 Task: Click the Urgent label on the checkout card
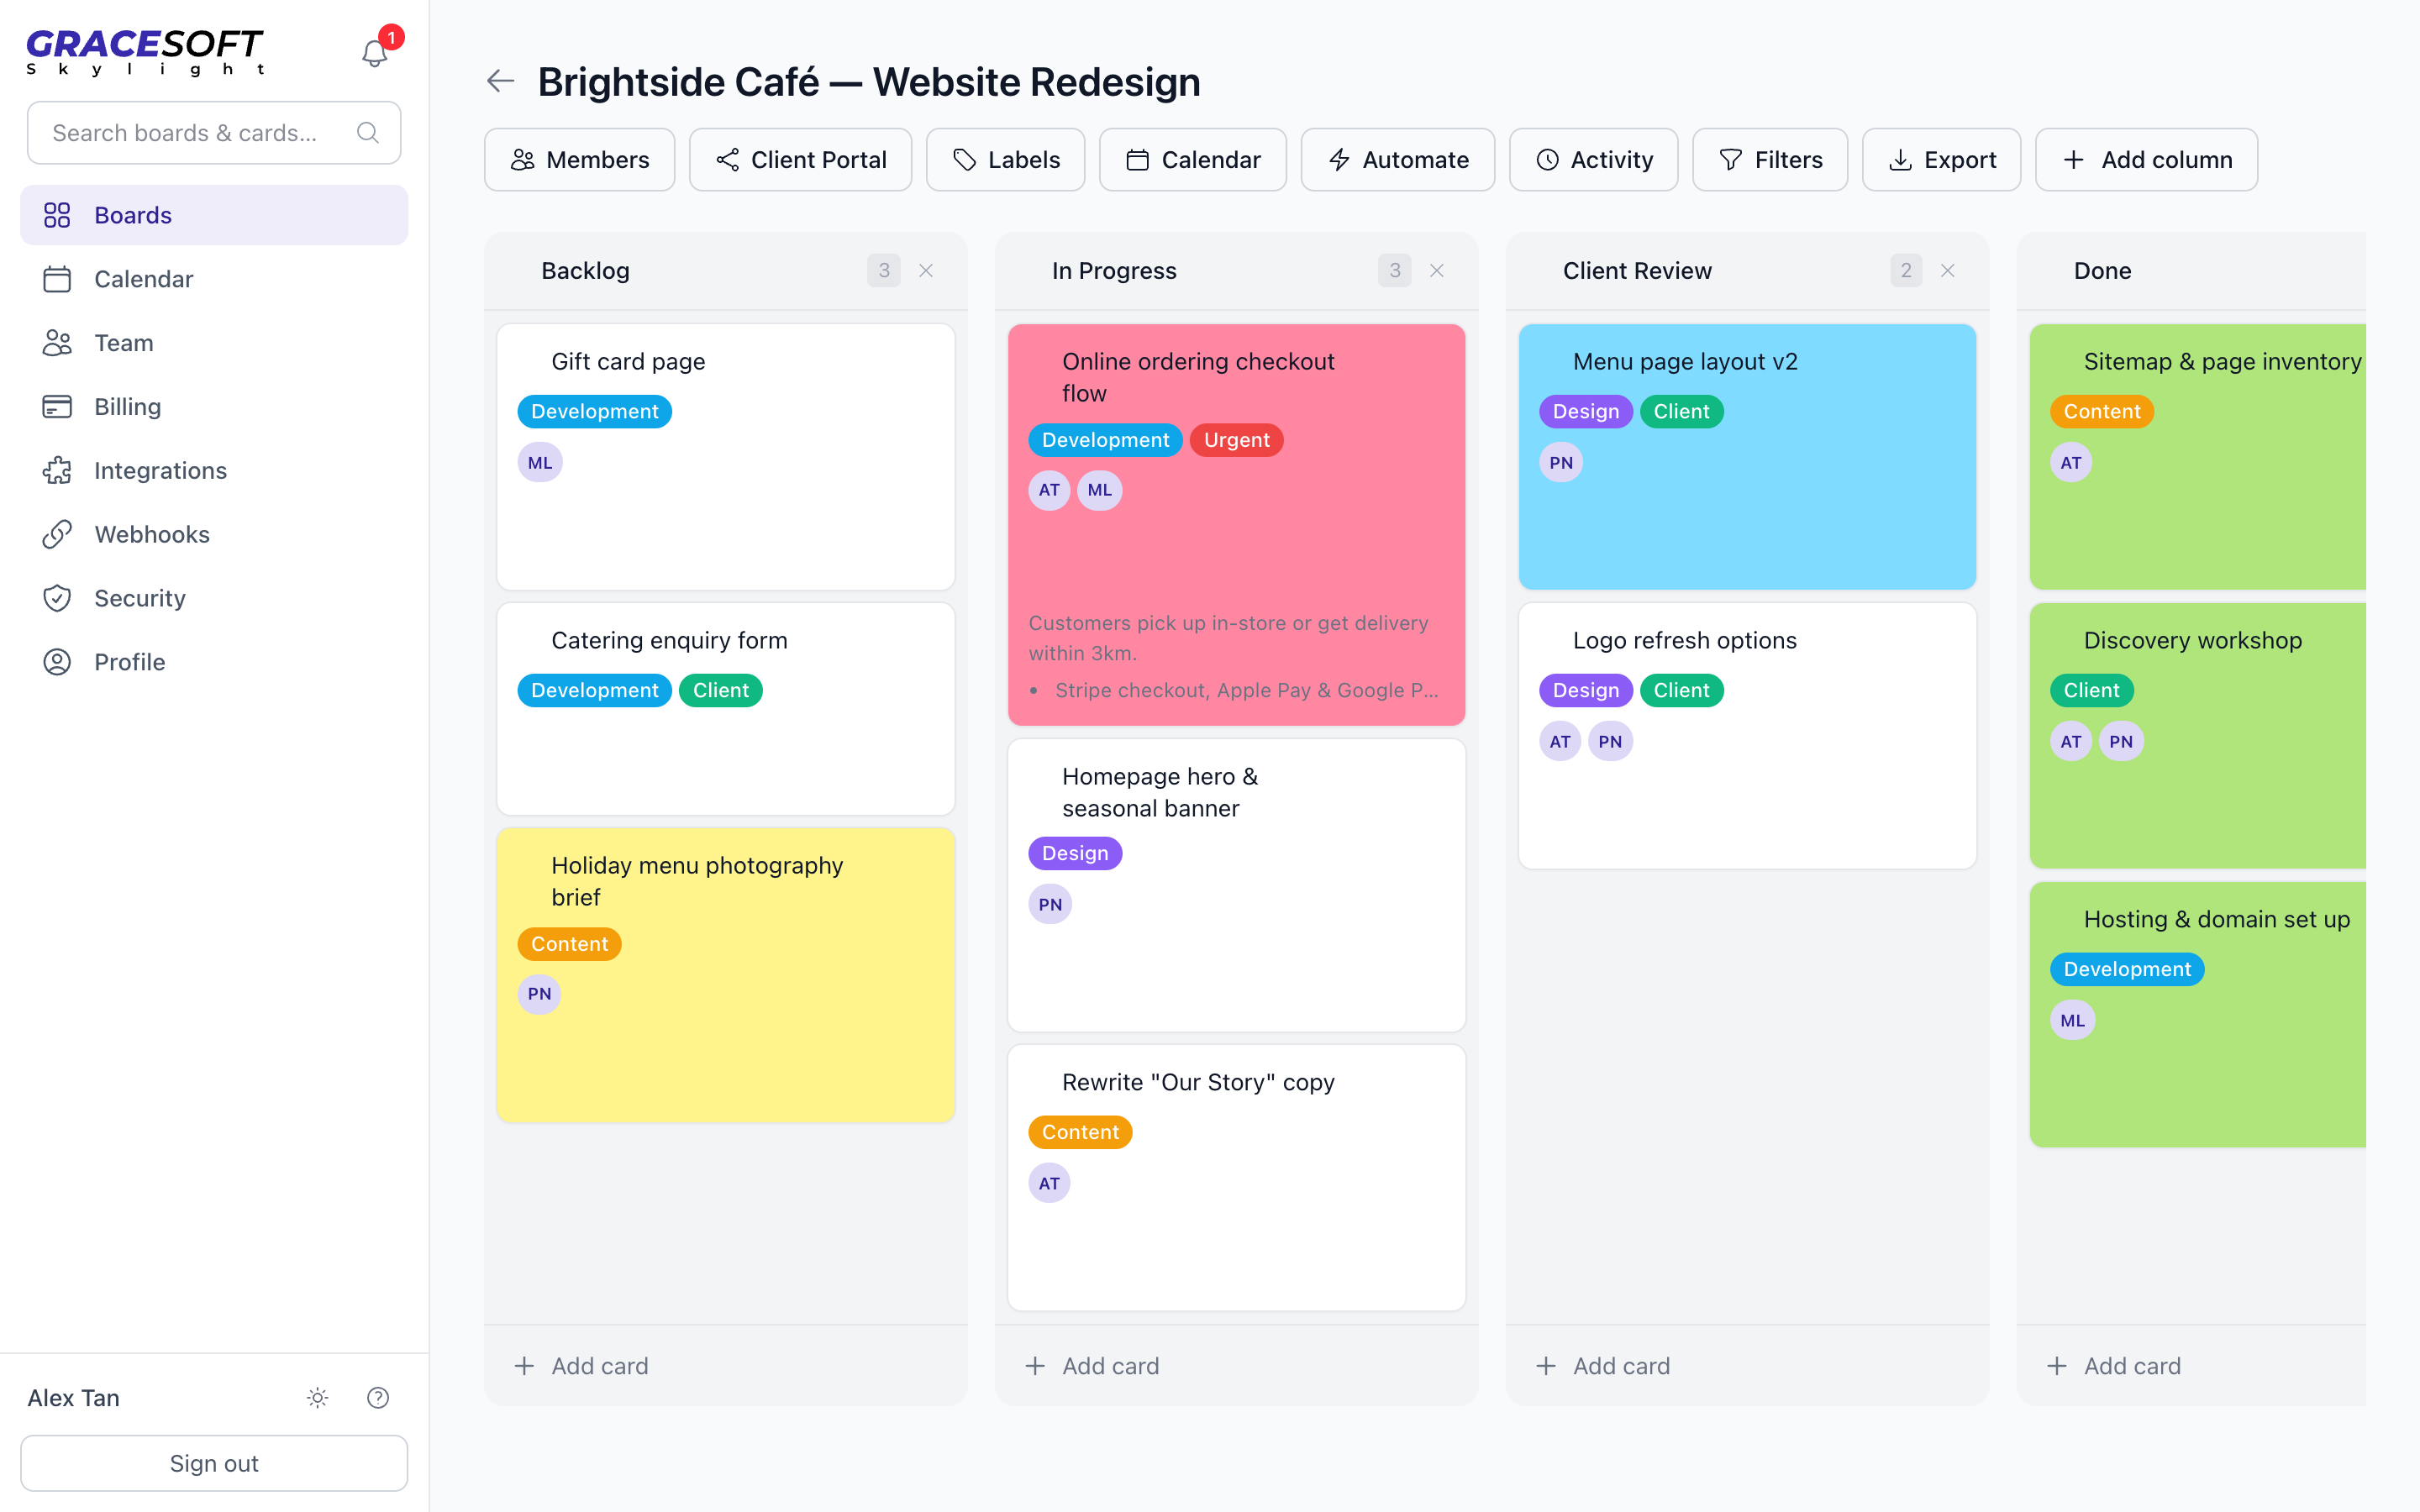coord(1236,440)
